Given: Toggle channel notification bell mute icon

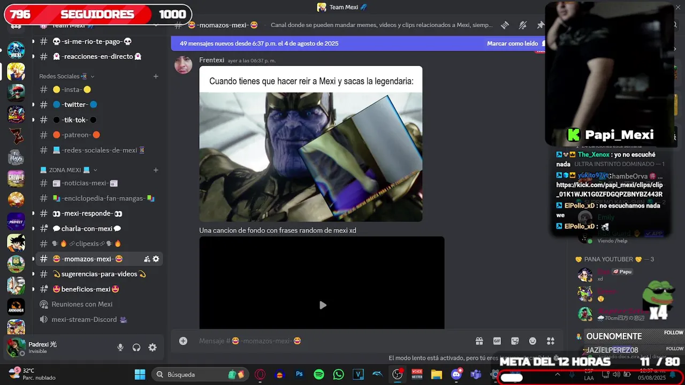Looking at the screenshot, I should pos(523,25).
